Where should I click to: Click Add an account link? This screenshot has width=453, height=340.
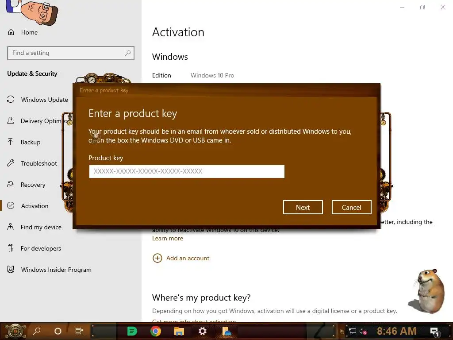(188, 258)
